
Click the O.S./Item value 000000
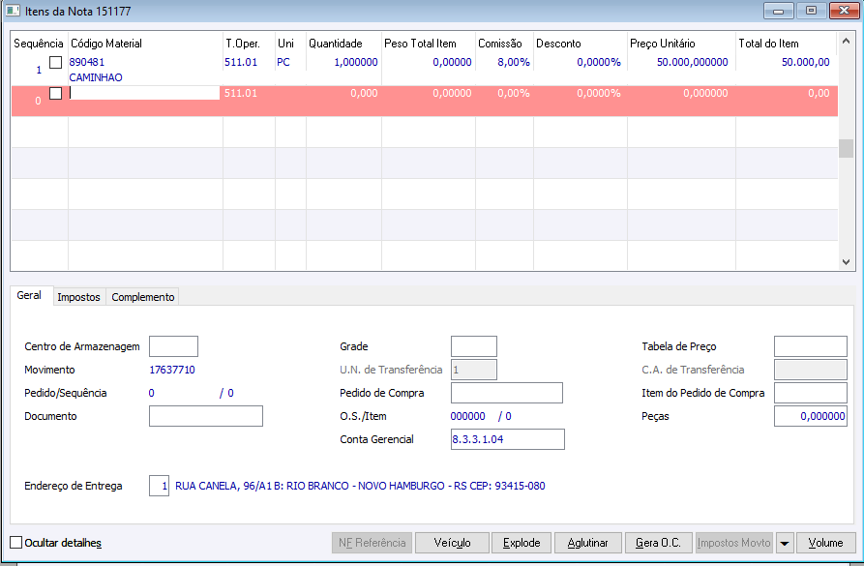pyautogui.click(x=468, y=416)
